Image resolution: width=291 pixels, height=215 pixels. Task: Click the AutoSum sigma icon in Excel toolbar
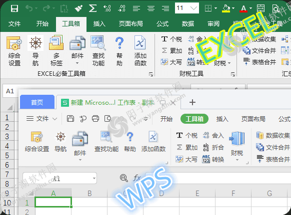click(x=93, y=8)
